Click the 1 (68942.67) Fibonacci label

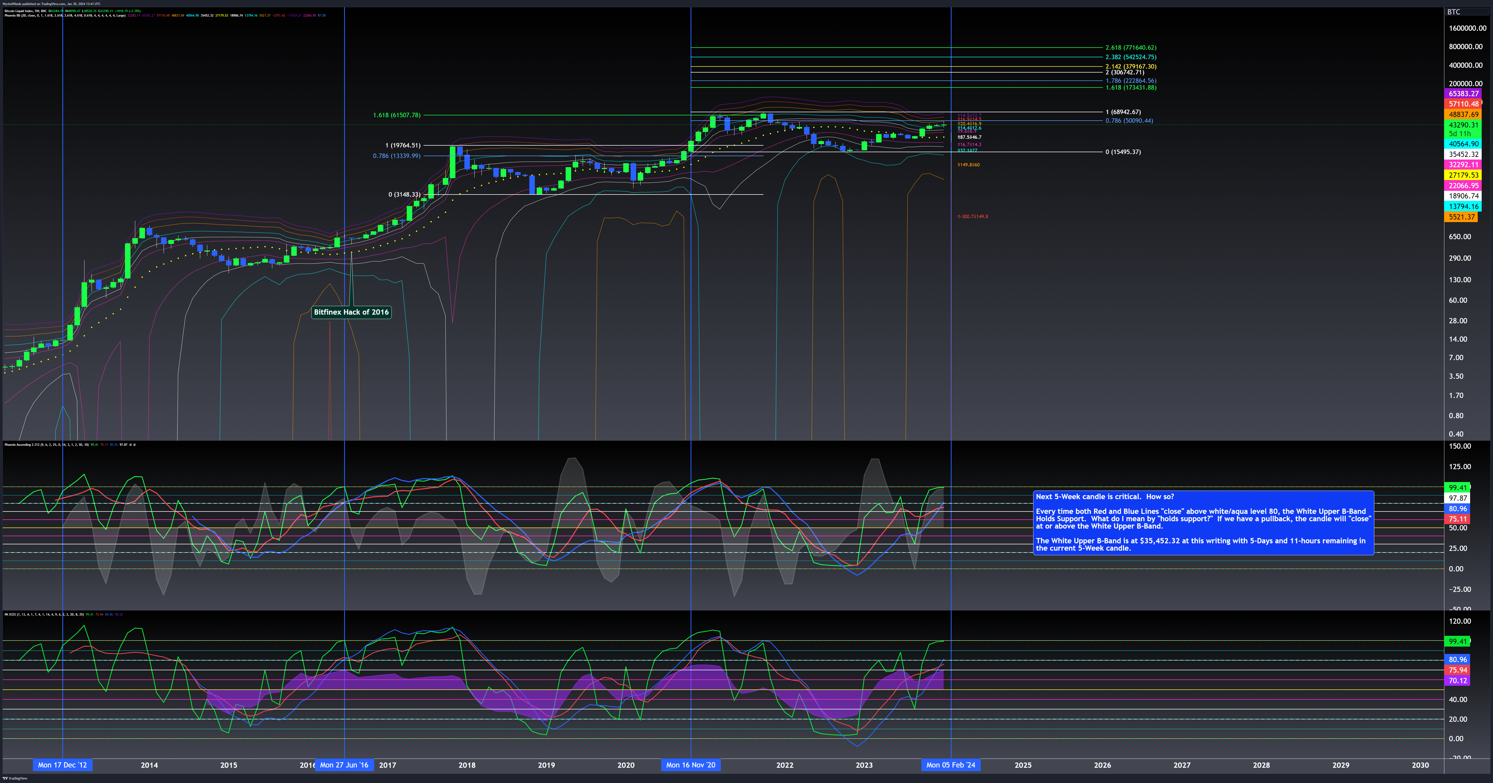point(1123,112)
